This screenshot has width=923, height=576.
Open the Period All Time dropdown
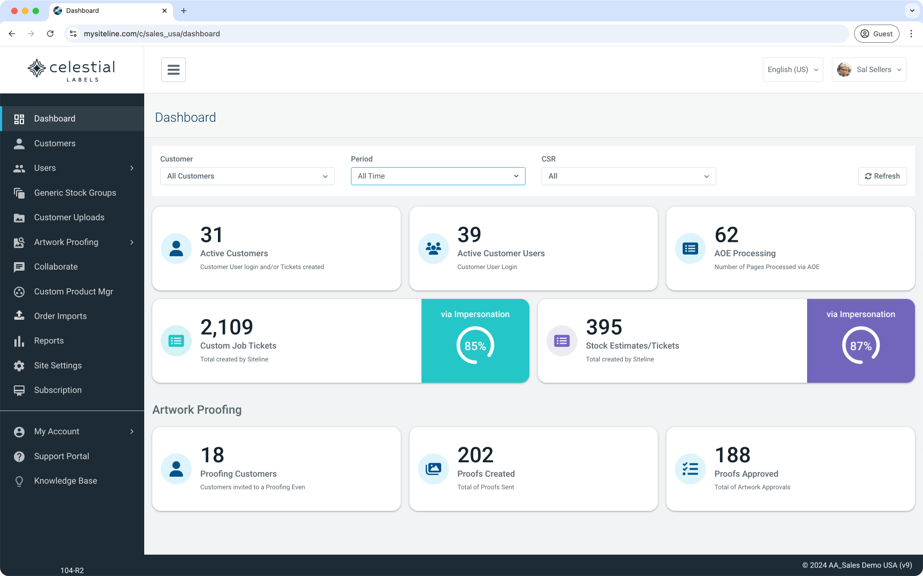coord(438,176)
